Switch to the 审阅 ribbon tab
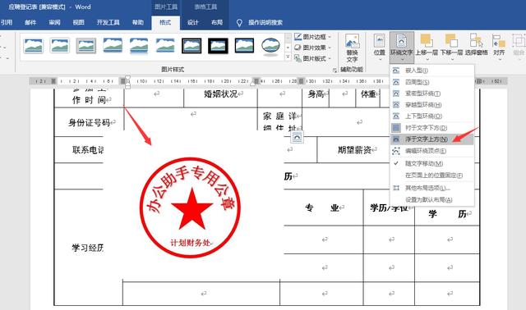526x310 pixels. (54, 22)
